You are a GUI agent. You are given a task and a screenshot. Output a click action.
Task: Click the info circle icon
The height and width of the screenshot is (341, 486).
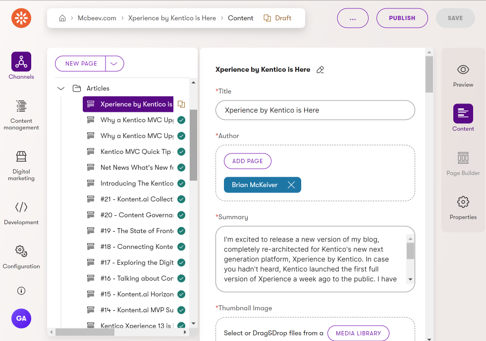point(21,291)
